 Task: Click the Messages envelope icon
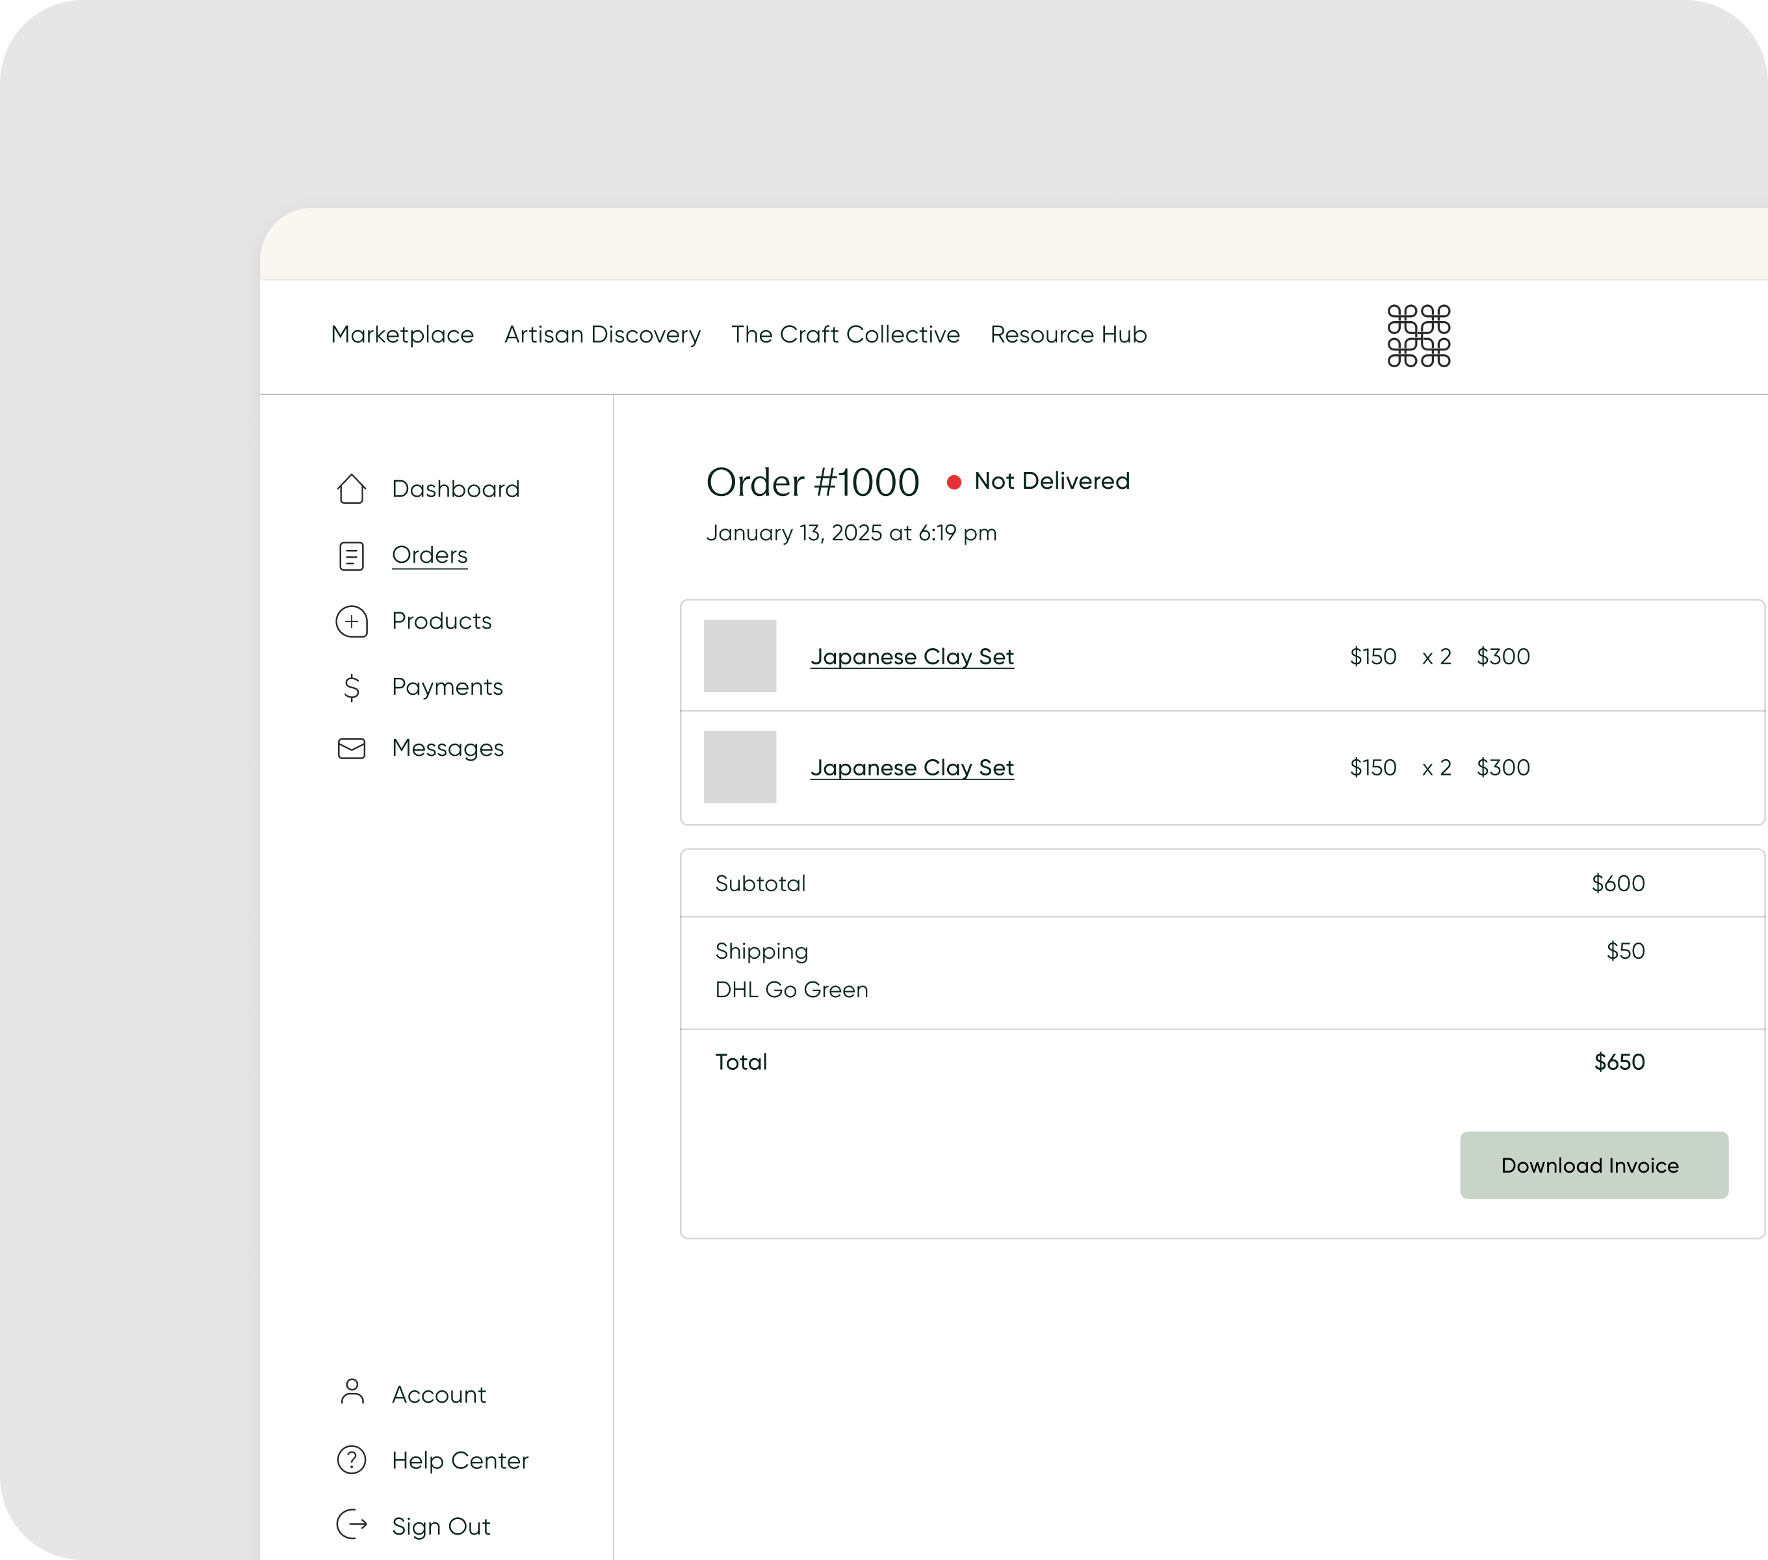click(351, 748)
